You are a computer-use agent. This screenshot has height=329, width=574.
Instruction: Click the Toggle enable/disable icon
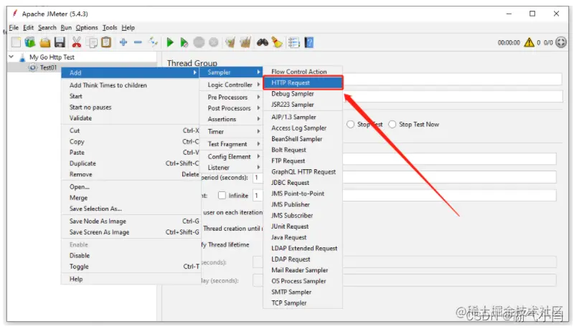153,42
